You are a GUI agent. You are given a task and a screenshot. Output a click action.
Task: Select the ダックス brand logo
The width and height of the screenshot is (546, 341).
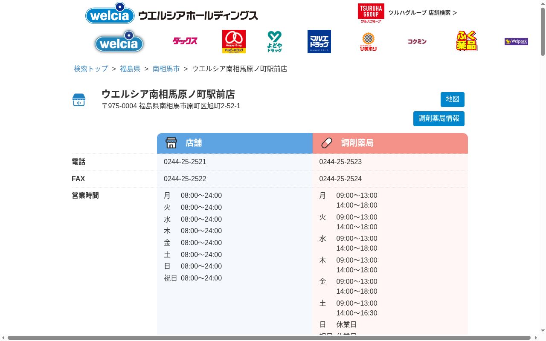tap(185, 41)
